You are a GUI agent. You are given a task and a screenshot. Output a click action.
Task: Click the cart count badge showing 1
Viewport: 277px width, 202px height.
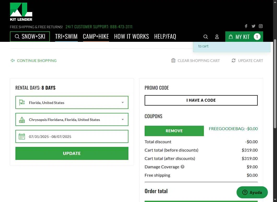(x=257, y=37)
